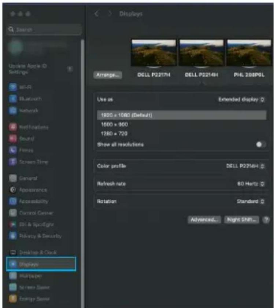
Task: Click the search magnifier icon
Action: (11, 29)
